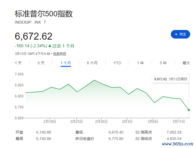195x148 pixels.
Task: Click the 6,600 y-axis label
Action: tap(19, 118)
